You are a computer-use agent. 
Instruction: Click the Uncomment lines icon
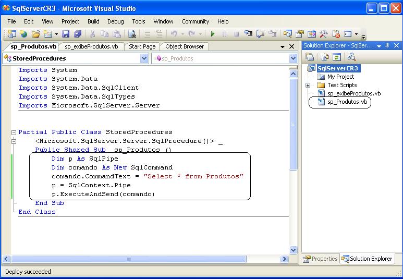159,34
